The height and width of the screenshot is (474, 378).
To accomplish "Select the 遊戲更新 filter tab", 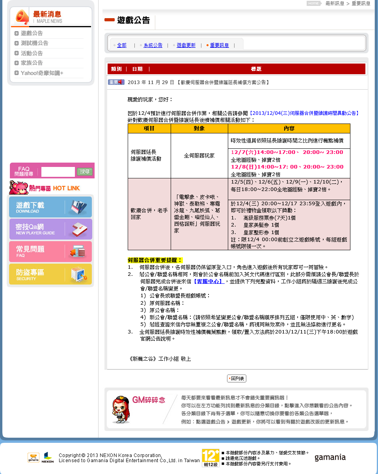I will 186,45.
